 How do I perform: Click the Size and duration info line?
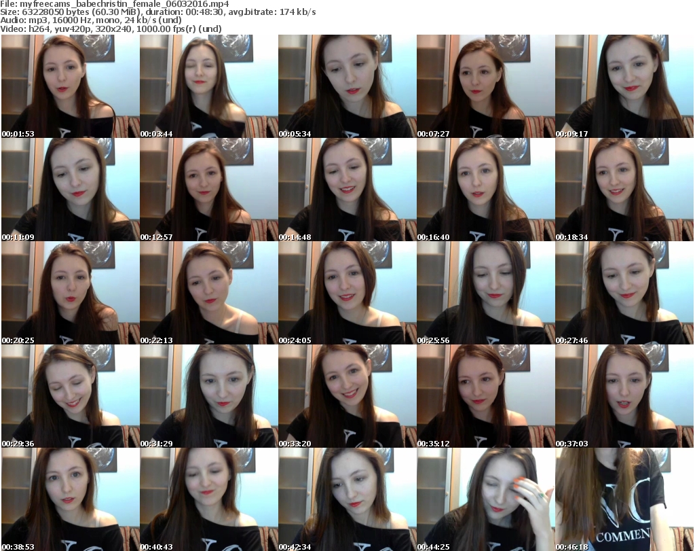click(x=157, y=12)
